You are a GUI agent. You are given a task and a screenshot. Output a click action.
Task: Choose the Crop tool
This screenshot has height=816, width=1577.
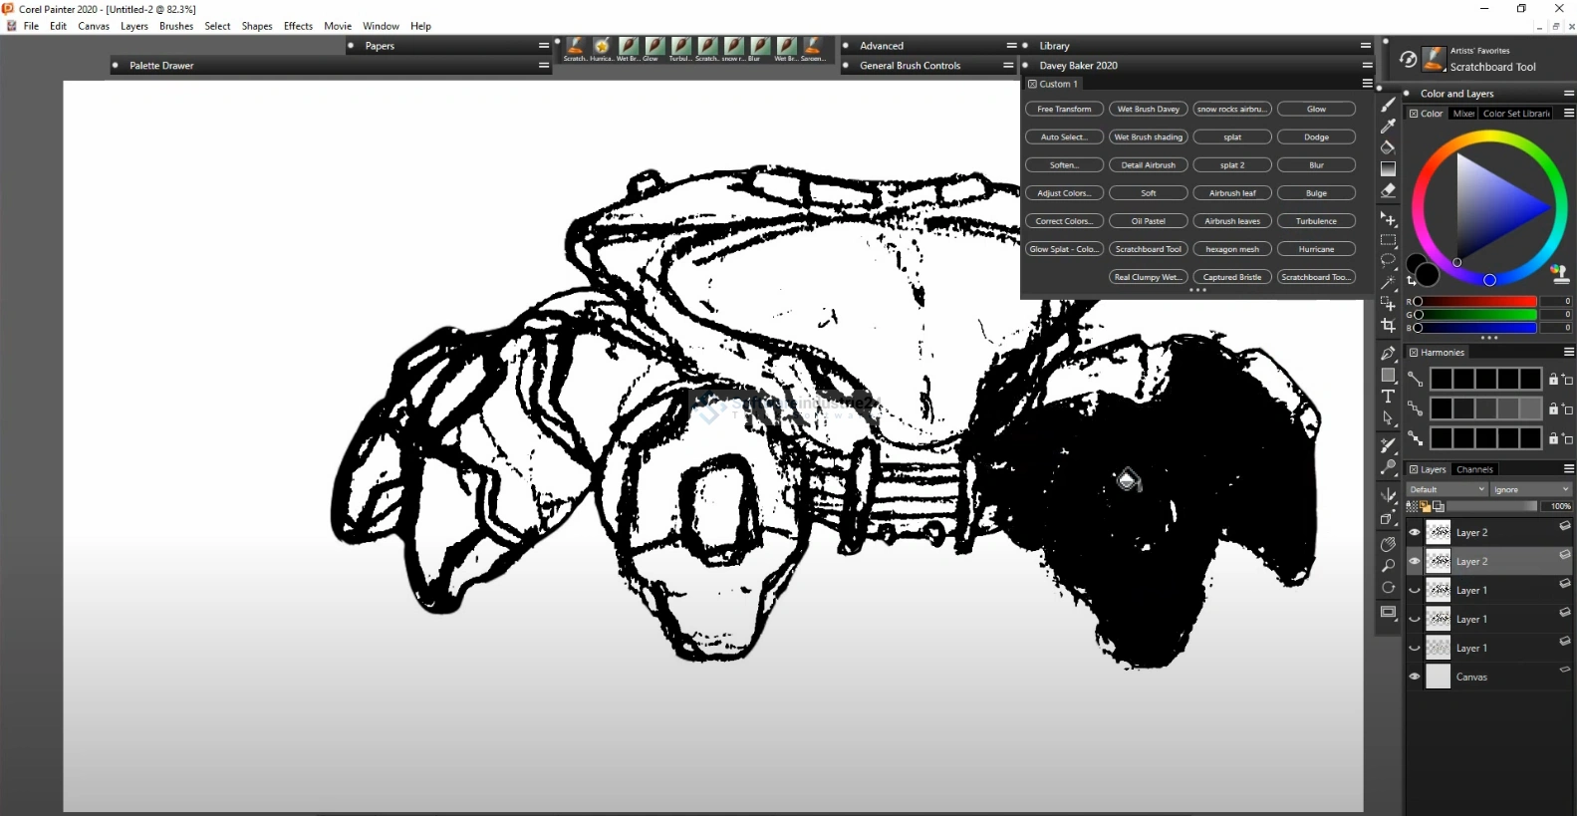tap(1388, 326)
